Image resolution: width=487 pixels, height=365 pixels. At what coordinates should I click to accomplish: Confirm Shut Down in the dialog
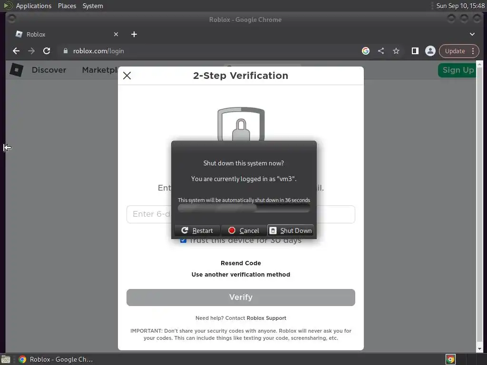coord(291,231)
